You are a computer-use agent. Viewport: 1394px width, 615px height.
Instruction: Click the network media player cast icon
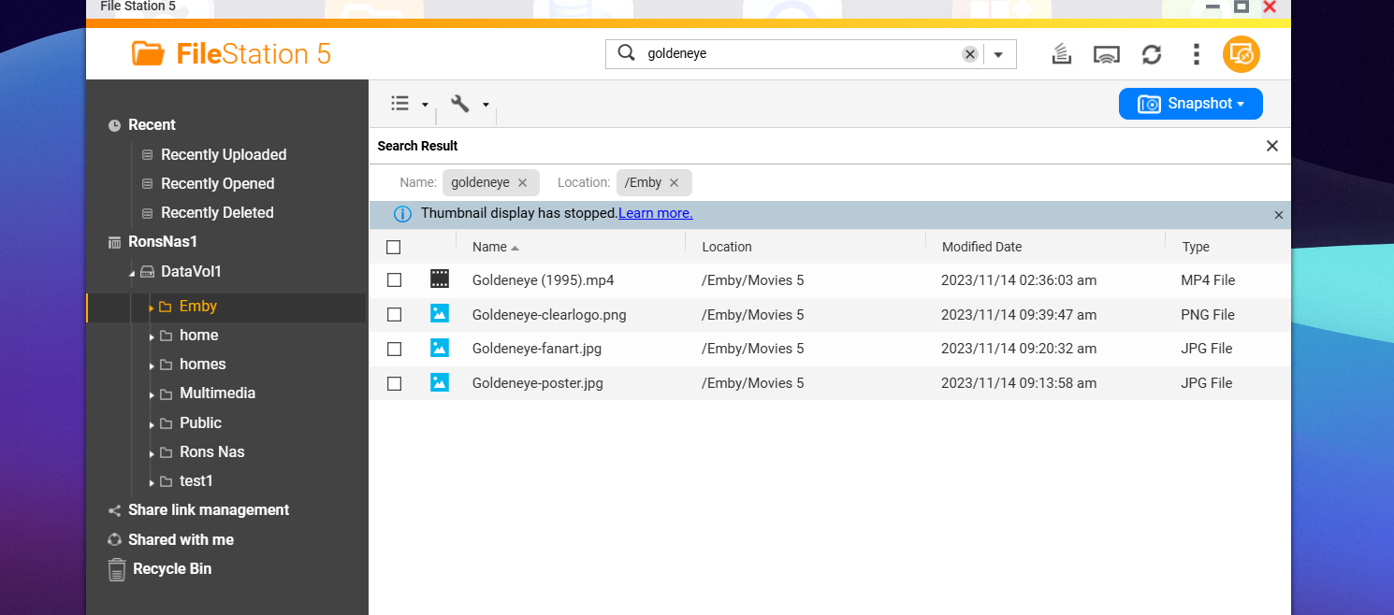pos(1107,54)
